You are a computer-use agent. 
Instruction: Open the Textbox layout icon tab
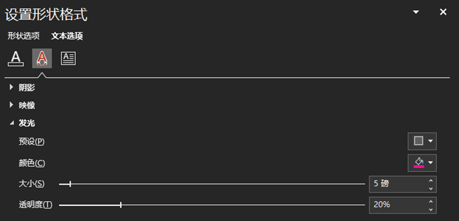pos(68,58)
